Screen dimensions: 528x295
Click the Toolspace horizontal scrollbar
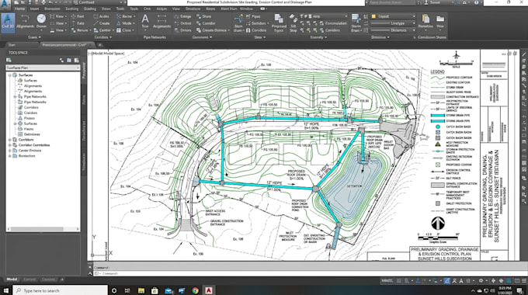43,229
